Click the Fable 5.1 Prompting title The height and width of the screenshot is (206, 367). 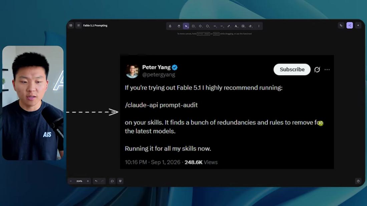pyautogui.click(x=95, y=25)
